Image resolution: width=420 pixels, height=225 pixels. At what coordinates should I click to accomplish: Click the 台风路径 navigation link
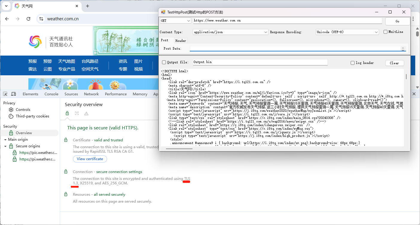pos(90,61)
